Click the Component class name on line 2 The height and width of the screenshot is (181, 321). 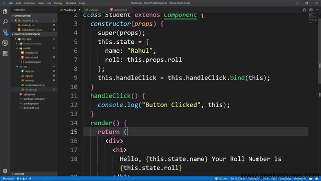[x=180, y=15]
